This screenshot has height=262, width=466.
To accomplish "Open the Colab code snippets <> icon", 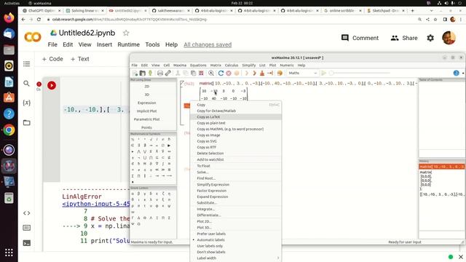I will [26, 213].
